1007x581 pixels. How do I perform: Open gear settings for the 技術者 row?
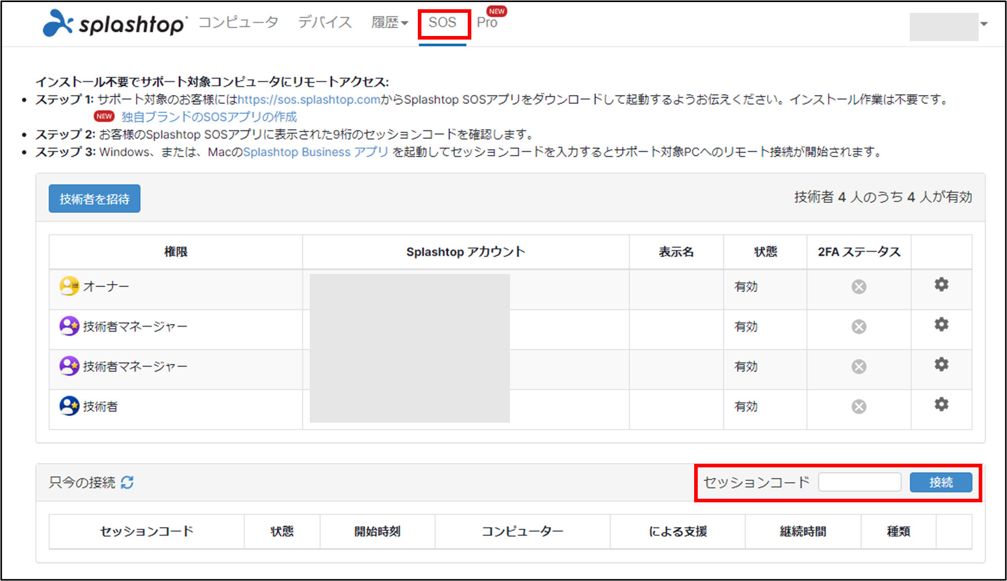coord(941,405)
